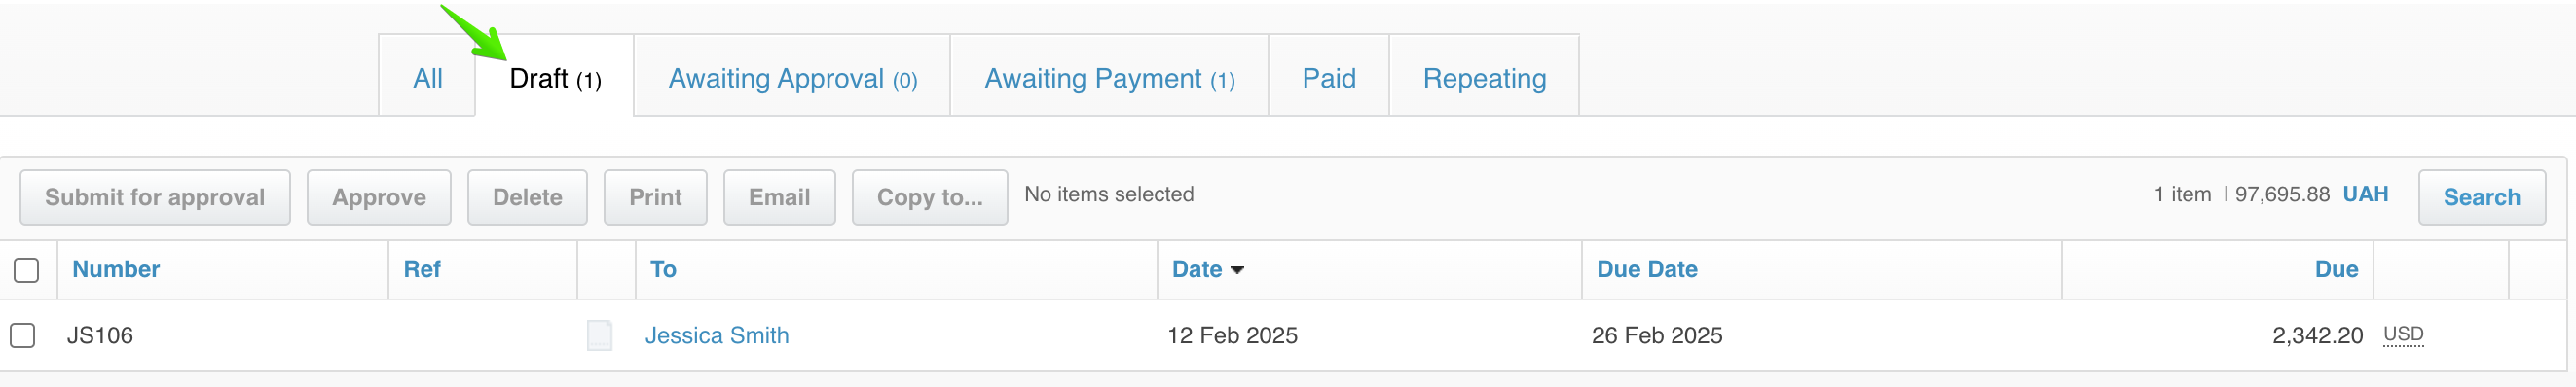Sort invoices by Due Date header
The height and width of the screenshot is (387, 2576).
(x=1646, y=269)
